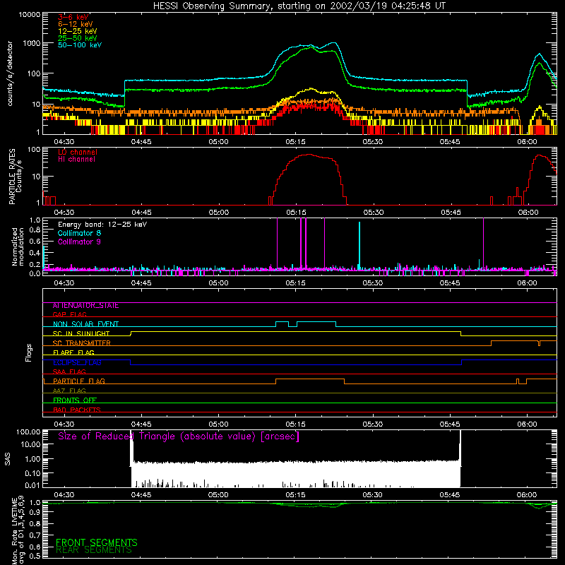The image size is (565, 565).
Task: Click the GAP_FLAG label
Action: click(69, 314)
